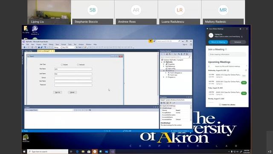Image resolution: width=273 pixels, height=154 pixels.
Task: Click Enter meeting information field
Action: 227,54
